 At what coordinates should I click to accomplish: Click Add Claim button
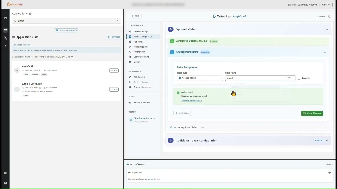(x=182, y=113)
